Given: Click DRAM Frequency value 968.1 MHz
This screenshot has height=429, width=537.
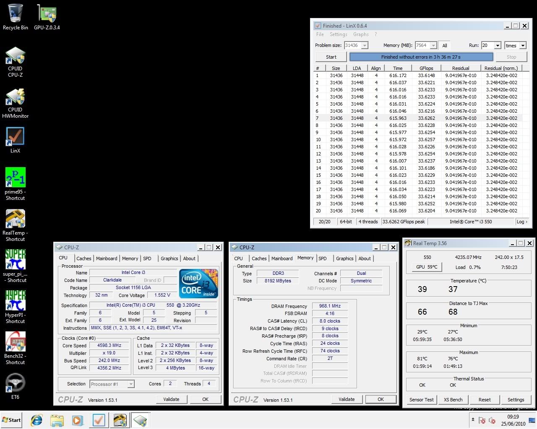Looking at the screenshot, I should tap(330, 306).
